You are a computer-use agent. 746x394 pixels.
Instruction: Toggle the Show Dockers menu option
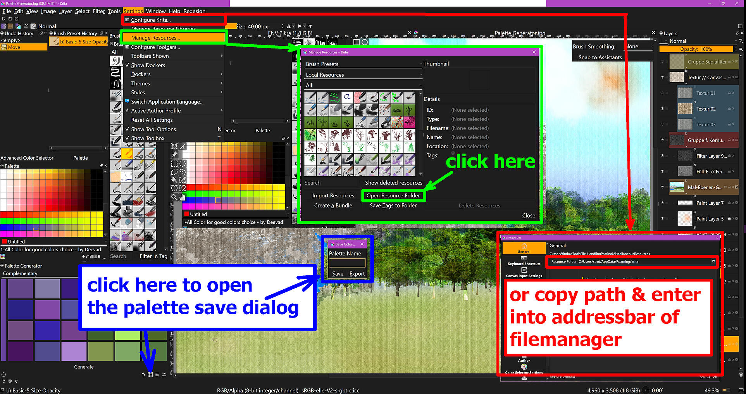[x=148, y=65]
